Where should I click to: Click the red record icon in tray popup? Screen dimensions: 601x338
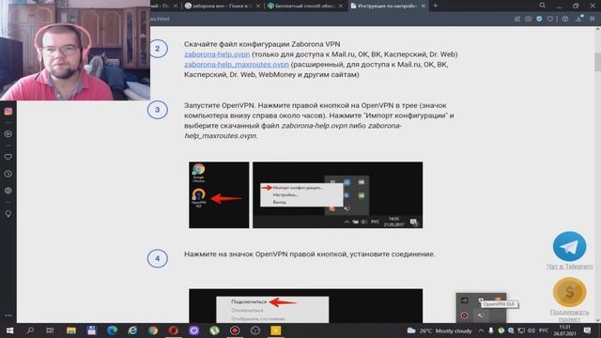tap(464, 315)
